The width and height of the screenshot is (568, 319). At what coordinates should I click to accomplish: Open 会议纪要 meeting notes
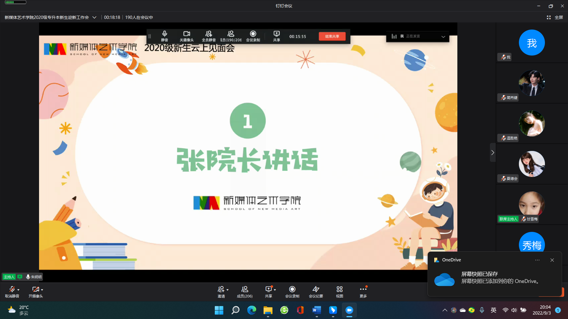[316, 289]
